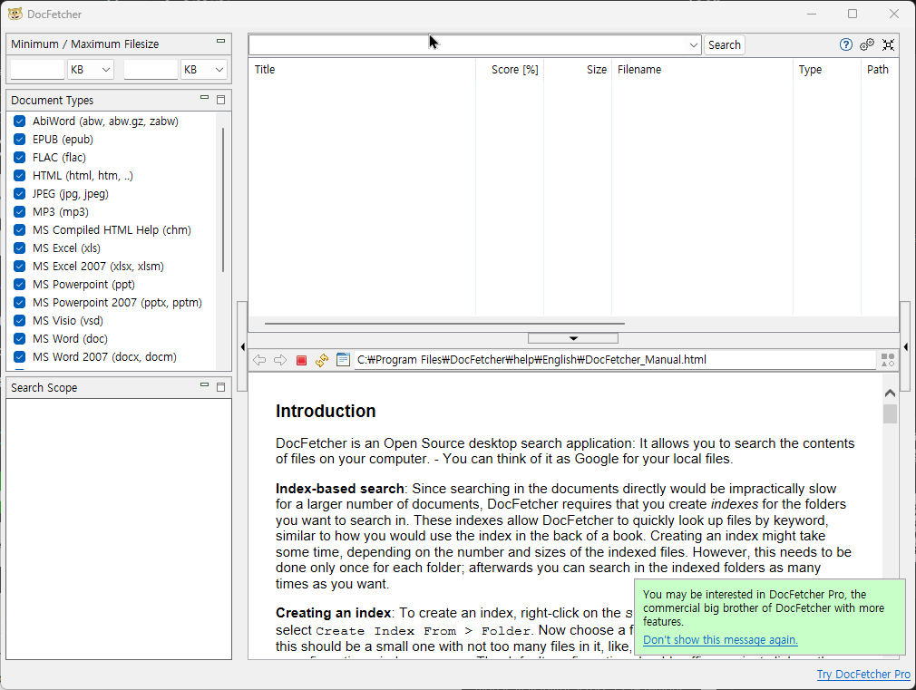Open search history dropdown arrow
916x690 pixels.
[693, 45]
